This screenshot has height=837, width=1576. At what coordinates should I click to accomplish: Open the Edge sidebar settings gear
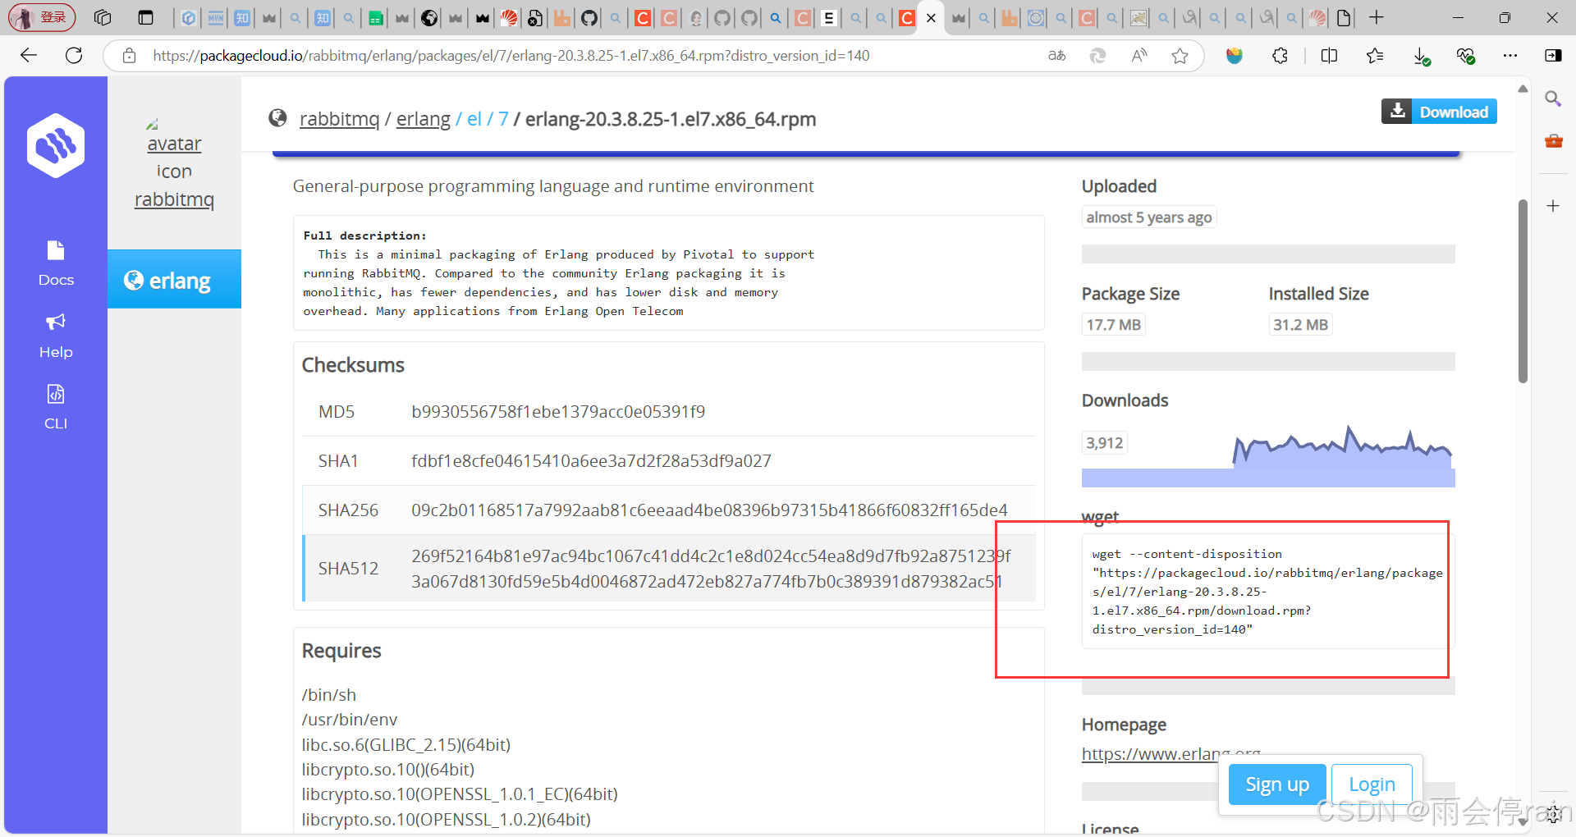coord(1553,815)
